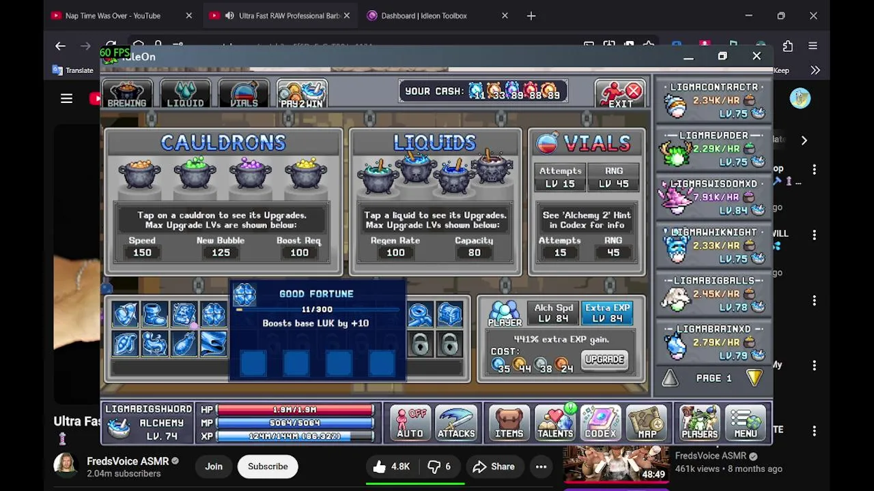Viewport: 874px width, 491px height.
Task: Go to previous players page arrow
Action: pyautogui.click(x=670, y=378)
